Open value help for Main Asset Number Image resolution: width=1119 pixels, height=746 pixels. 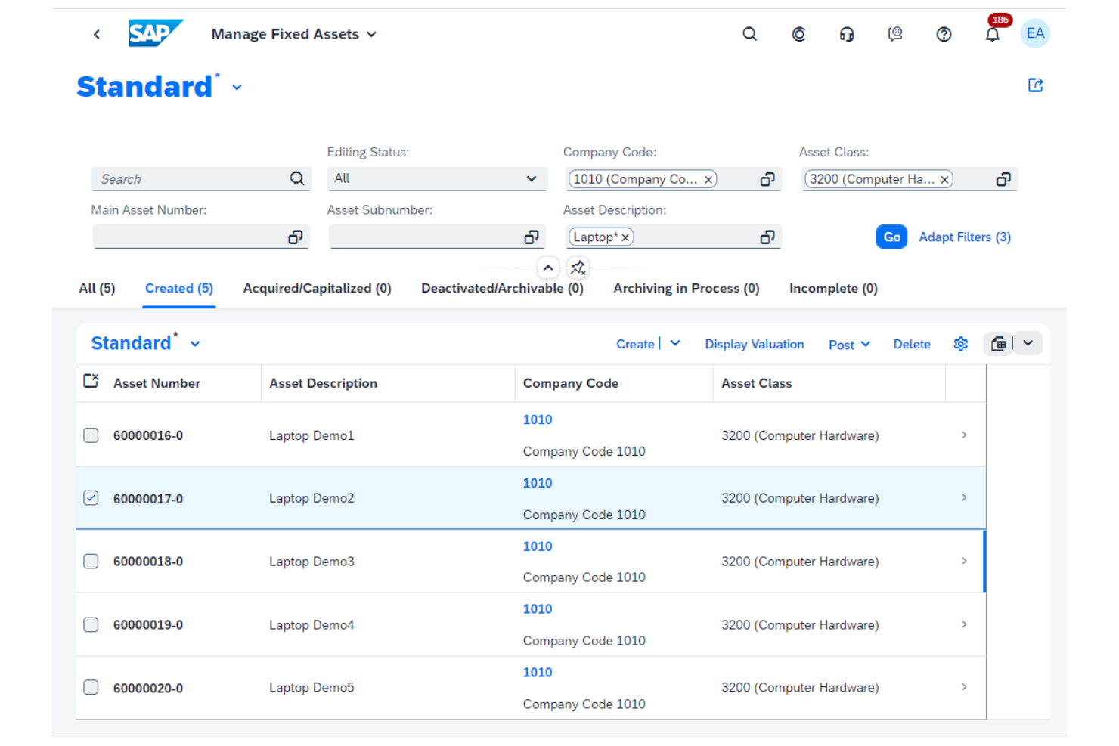tap(295, 237)
